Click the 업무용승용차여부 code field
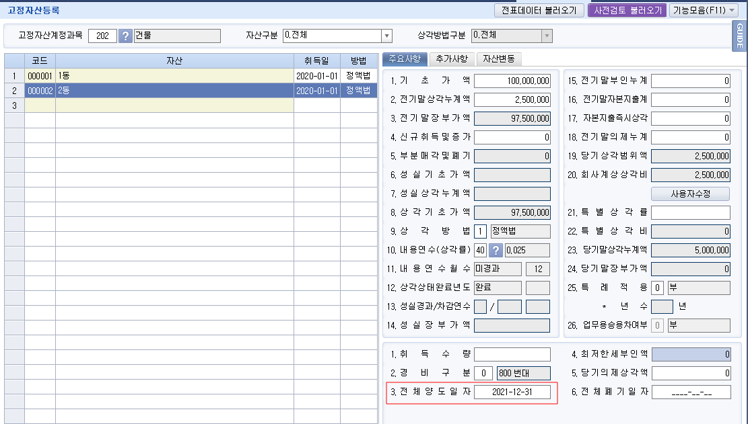Screen dimensions: 748x424 point(657,325)
